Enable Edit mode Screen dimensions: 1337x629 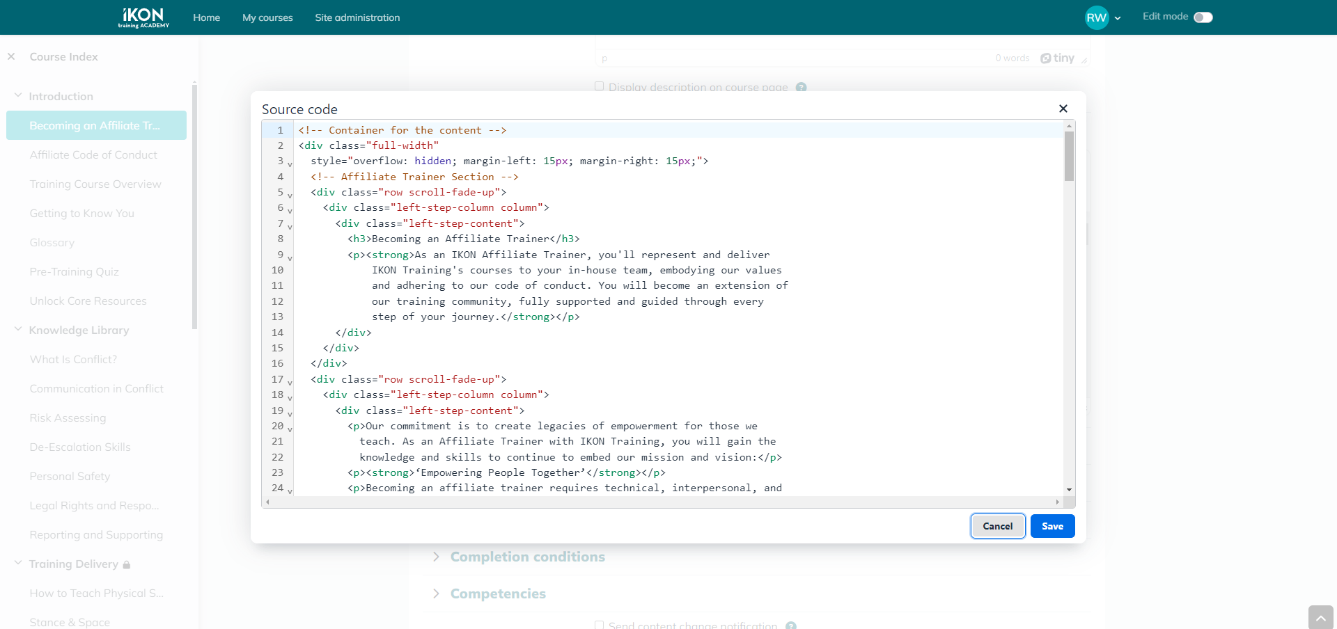[x=1202, y=17]
